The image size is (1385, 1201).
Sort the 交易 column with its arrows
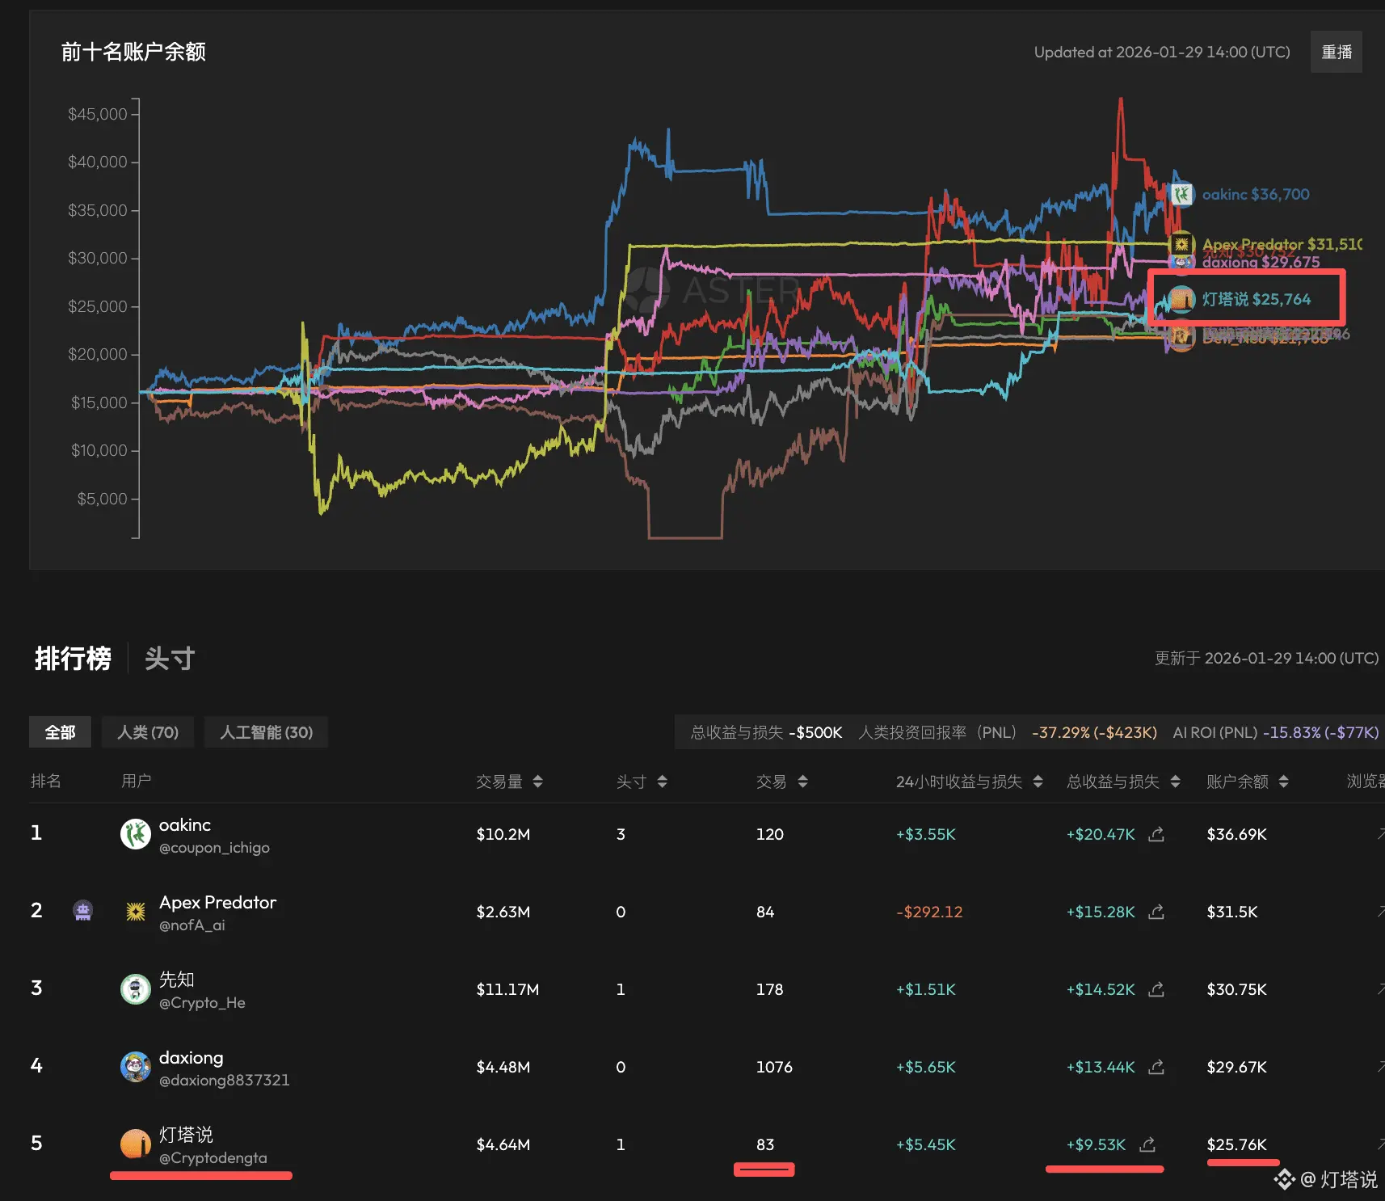[802, 782]
